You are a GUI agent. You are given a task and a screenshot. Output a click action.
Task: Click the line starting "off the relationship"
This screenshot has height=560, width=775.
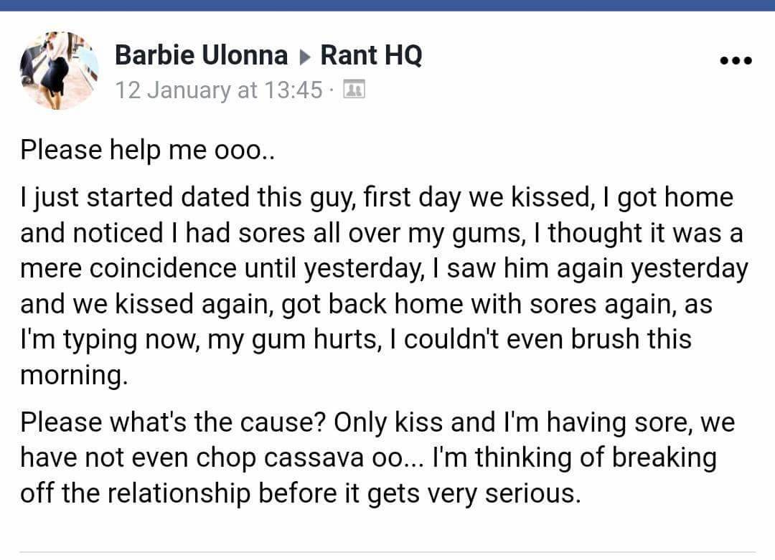click(x=300, y=493)
